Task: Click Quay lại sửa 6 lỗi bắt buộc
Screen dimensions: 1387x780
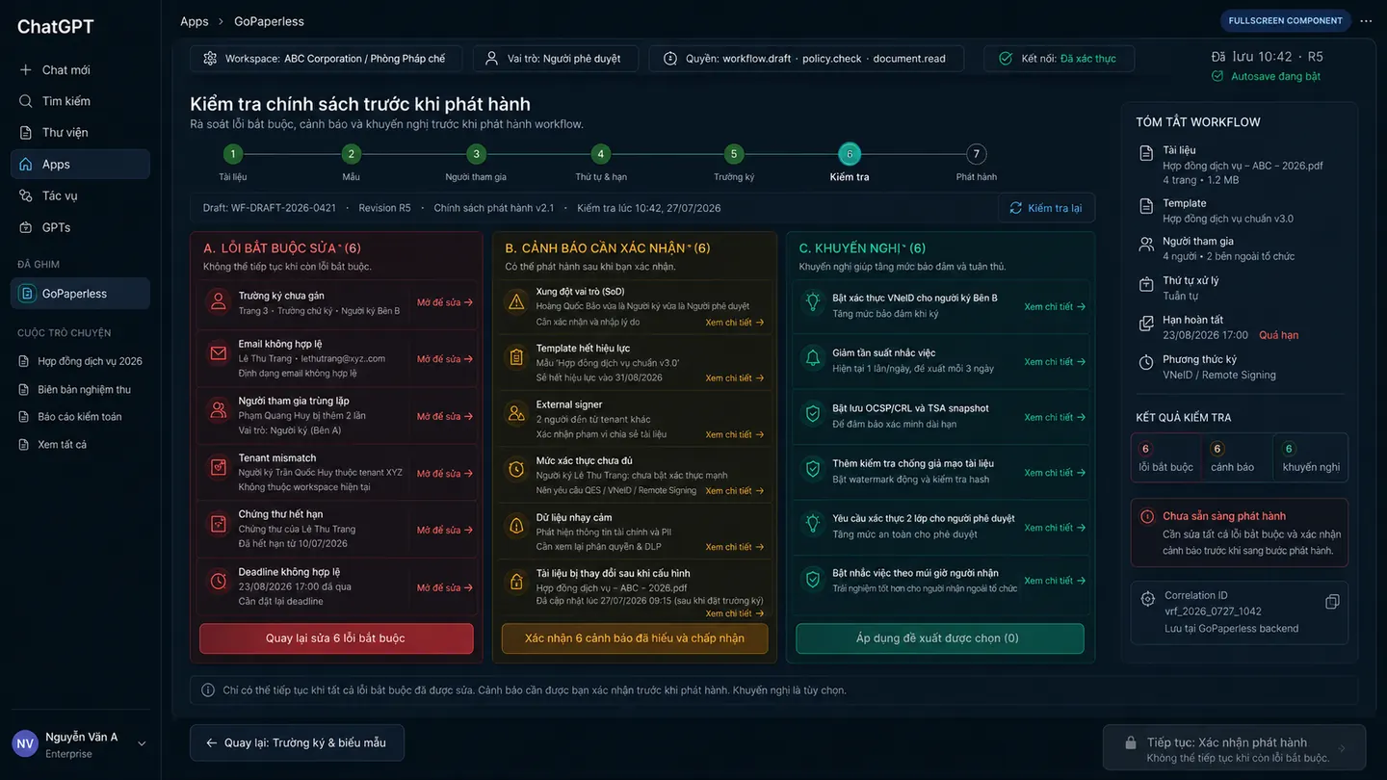Action: 336,638
